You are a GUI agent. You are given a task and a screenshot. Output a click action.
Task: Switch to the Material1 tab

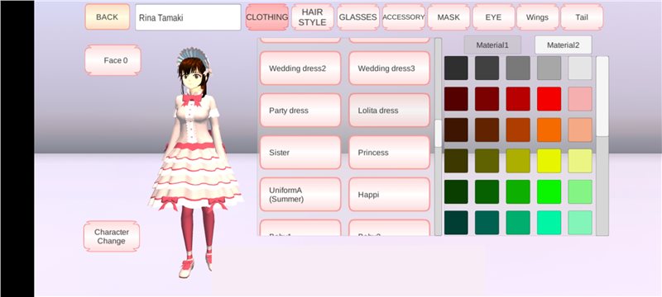tap(492, 45)
